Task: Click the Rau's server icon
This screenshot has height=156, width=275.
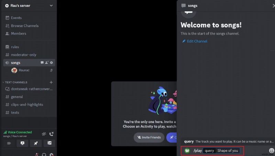Action: point(7,6)
